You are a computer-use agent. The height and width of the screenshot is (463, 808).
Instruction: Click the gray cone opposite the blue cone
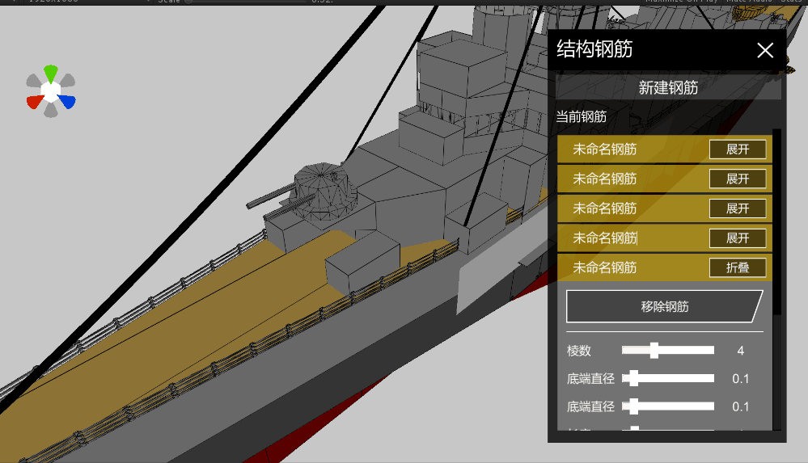34,82
